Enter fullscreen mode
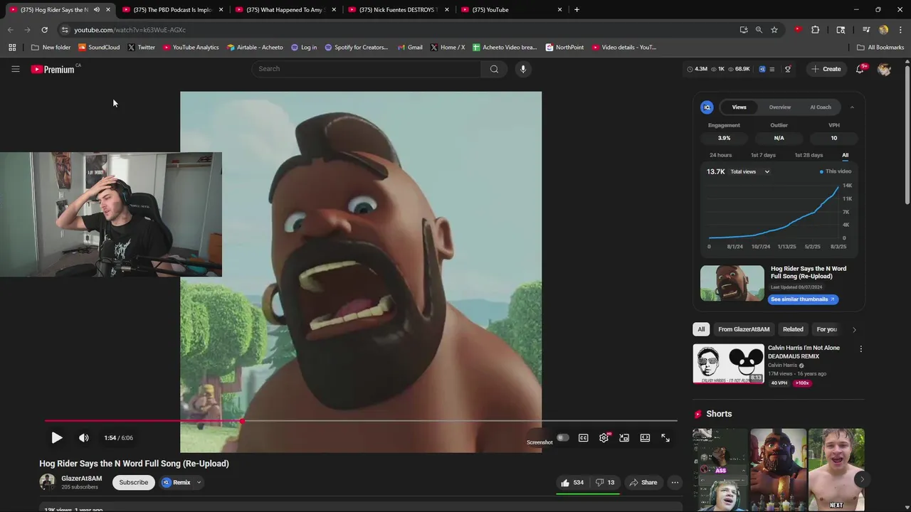The width and height of the screenshot is (911, 512). pyautogui.click(x=665, y=438)
